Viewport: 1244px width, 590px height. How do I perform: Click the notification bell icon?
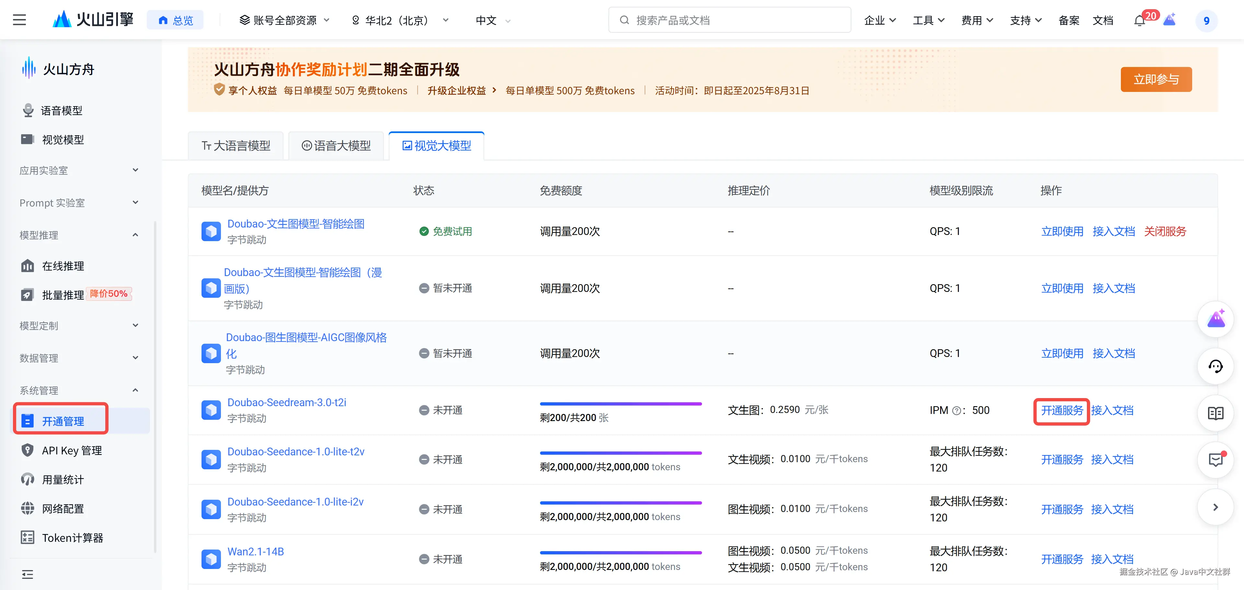tap(1139, 21)
